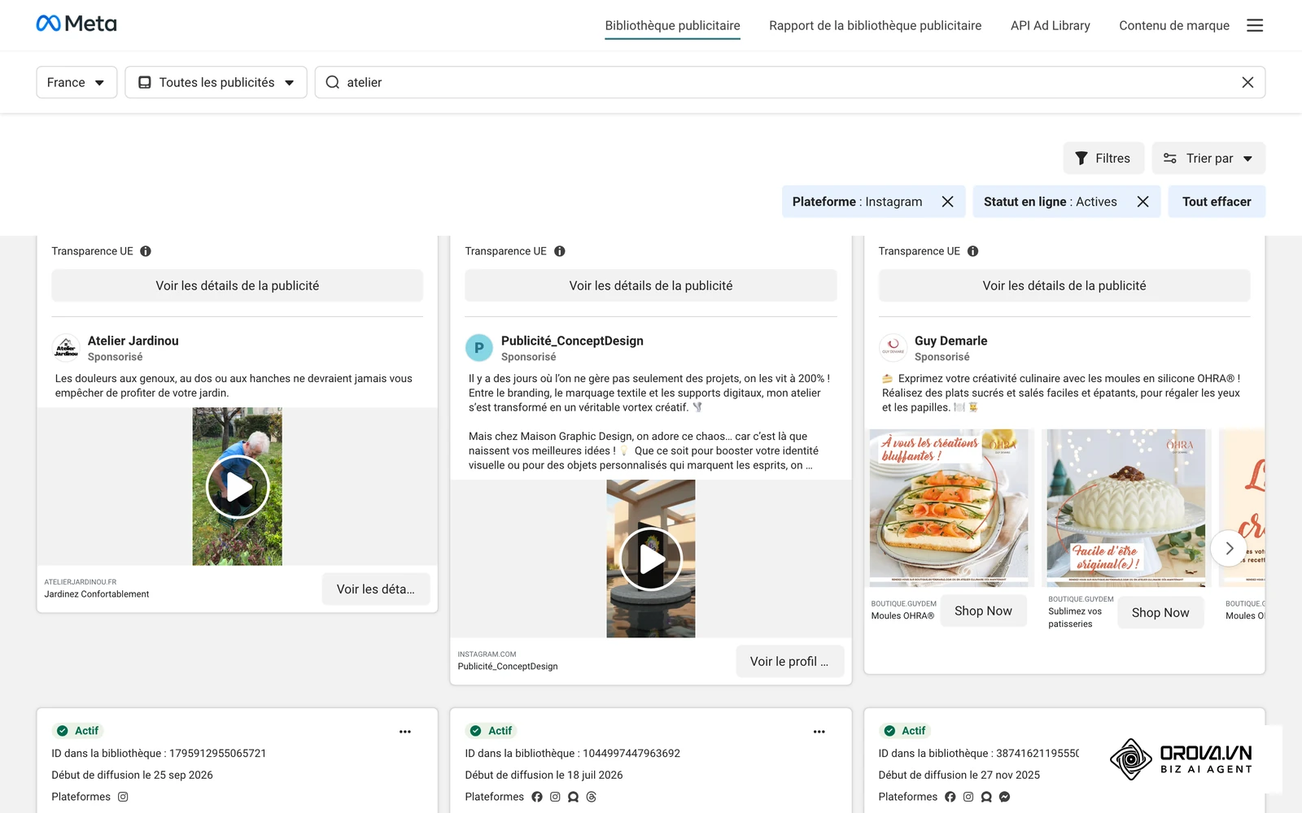Click Threads platform icon for ad 1044997447963692
The width and height of the screenshot is (1302, 813).
pos(592,797)
